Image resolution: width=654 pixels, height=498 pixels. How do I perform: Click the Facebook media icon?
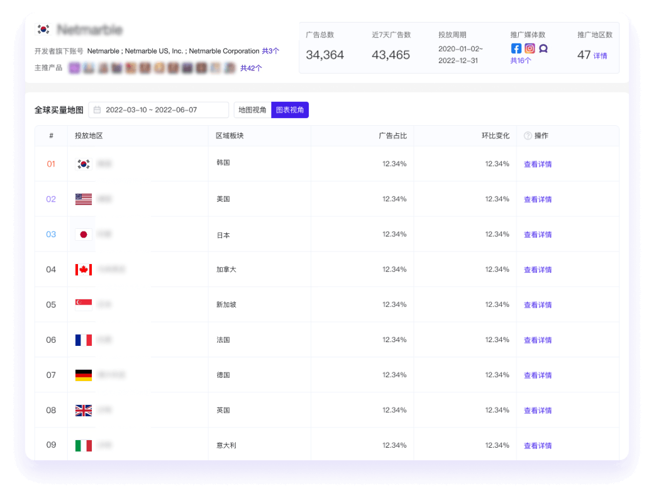tap(516, 48)
